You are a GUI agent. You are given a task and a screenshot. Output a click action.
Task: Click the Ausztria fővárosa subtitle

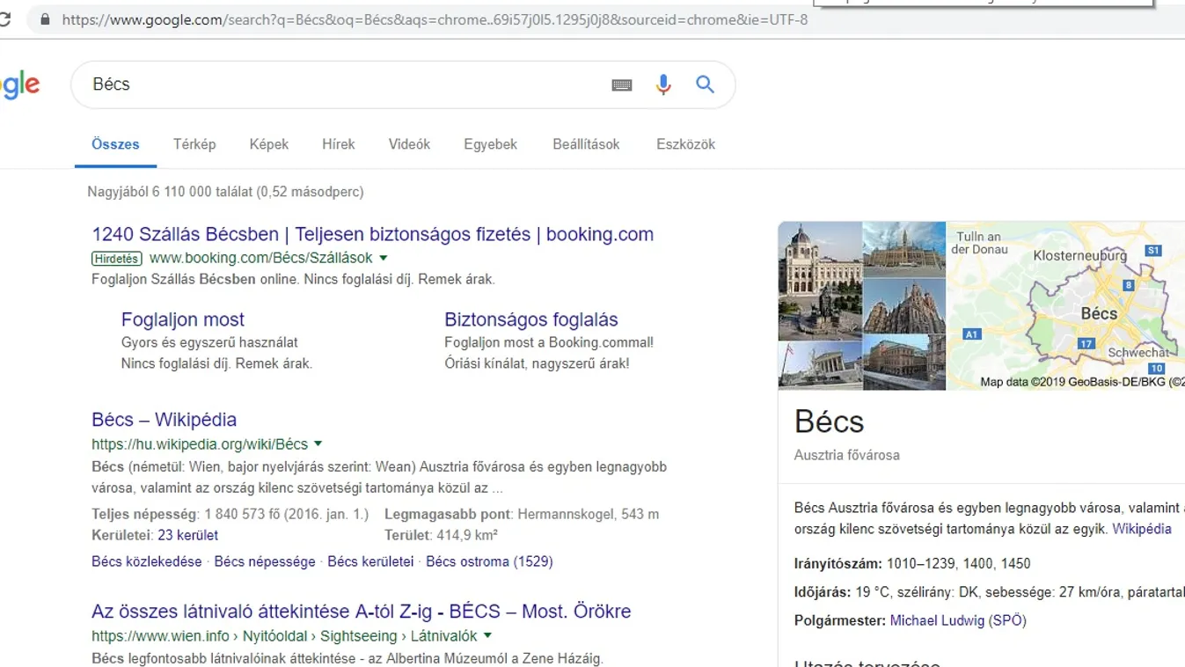(x=847, y=455)
